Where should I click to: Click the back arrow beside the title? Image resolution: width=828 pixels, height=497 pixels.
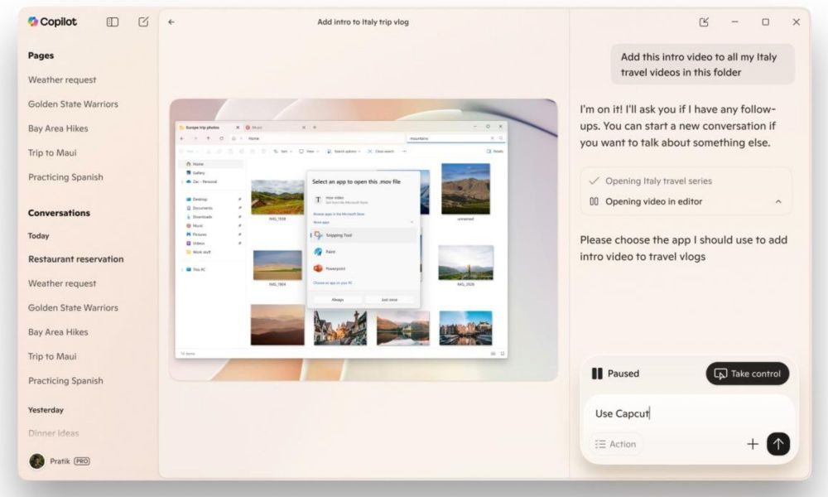click(171, 22)
